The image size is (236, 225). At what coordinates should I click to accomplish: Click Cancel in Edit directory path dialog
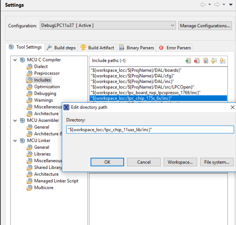point(144,162)
